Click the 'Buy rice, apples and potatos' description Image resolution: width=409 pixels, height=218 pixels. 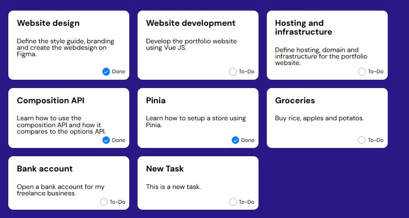[x=319, y=118]
